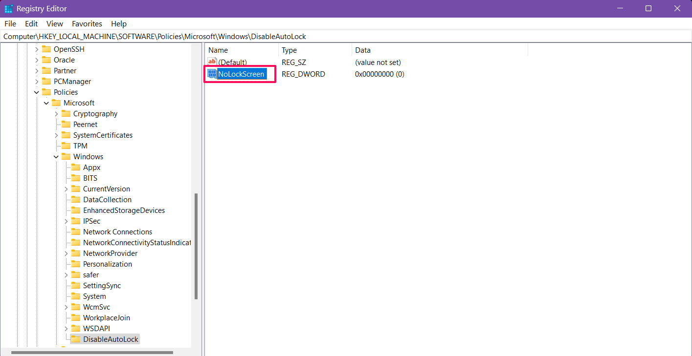This screenshot has height=356, width=692.
Task: Expand the OpenSSH key
Action: coord(37,49)
